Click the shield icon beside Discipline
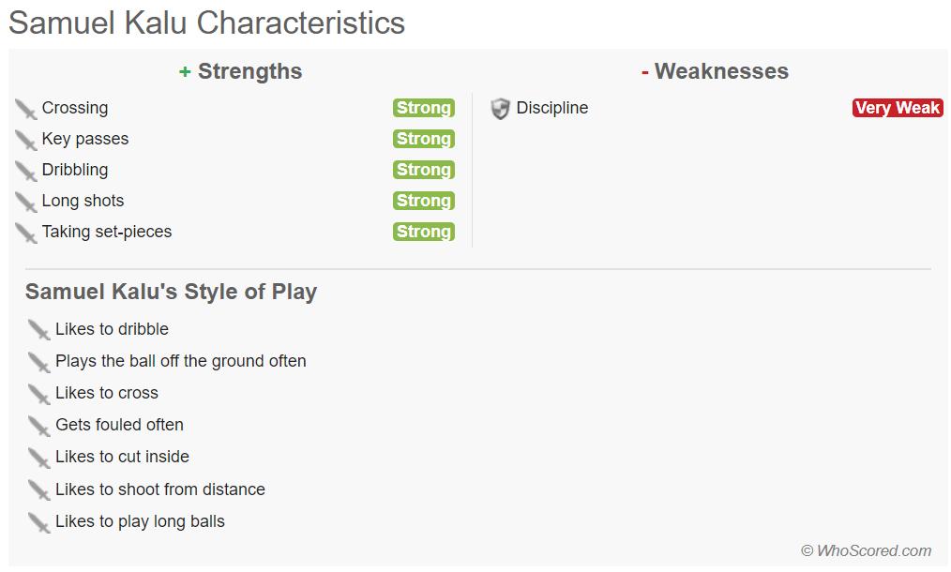This screenshot has height=572, width=951. click(x=501, y=109)
